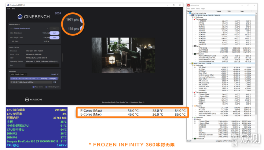The width and height of the screenshot is (264, 150).
Task: Expand the Currents tree node
Action: click(x=192, y=117)
